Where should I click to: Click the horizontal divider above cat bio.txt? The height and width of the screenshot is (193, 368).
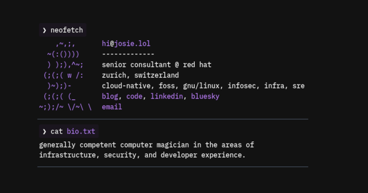[x=173, y=119]
